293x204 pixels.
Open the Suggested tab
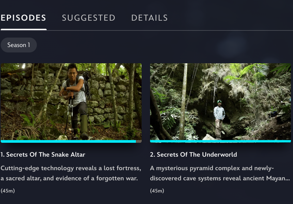click(x=89, y=18)
